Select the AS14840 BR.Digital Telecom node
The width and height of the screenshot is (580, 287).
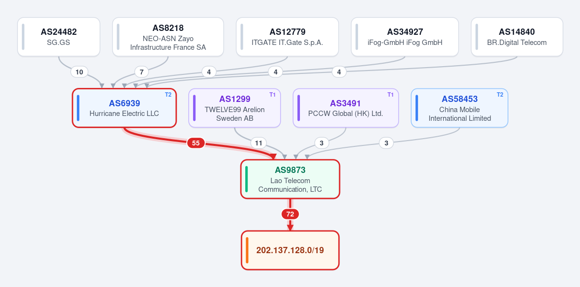[x=517, y=37]
